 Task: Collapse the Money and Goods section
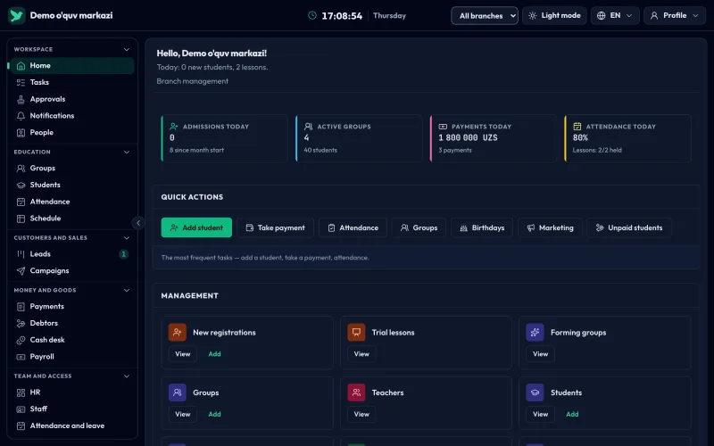click(127, 291)
